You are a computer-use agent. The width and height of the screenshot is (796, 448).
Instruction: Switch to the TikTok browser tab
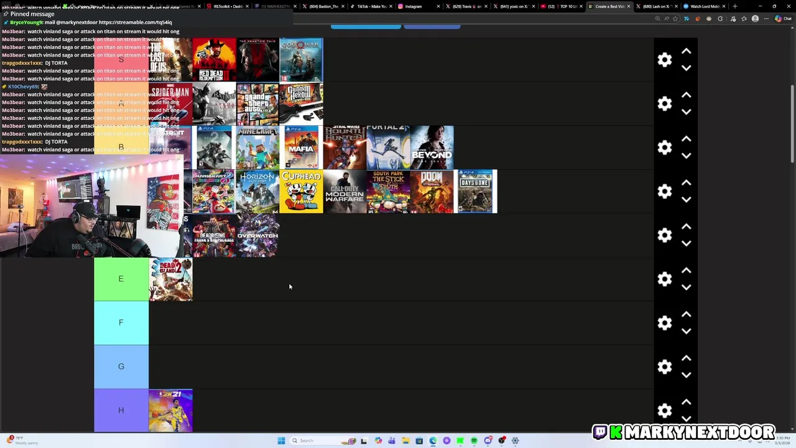point(370,6)
